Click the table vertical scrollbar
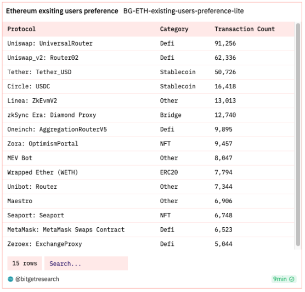The width and height of the screenshot is (305, 292). (x=298, y=134)
